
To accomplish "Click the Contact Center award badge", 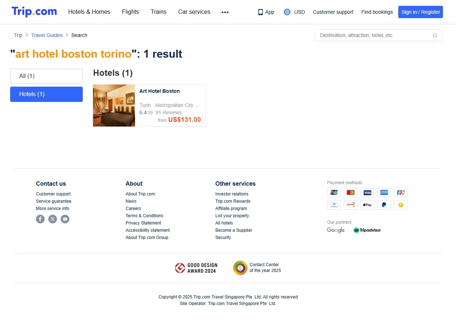I will coord(257,268).
